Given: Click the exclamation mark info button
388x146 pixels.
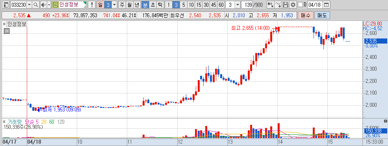Looking at the screenshot, I should (x=92, y=4).
